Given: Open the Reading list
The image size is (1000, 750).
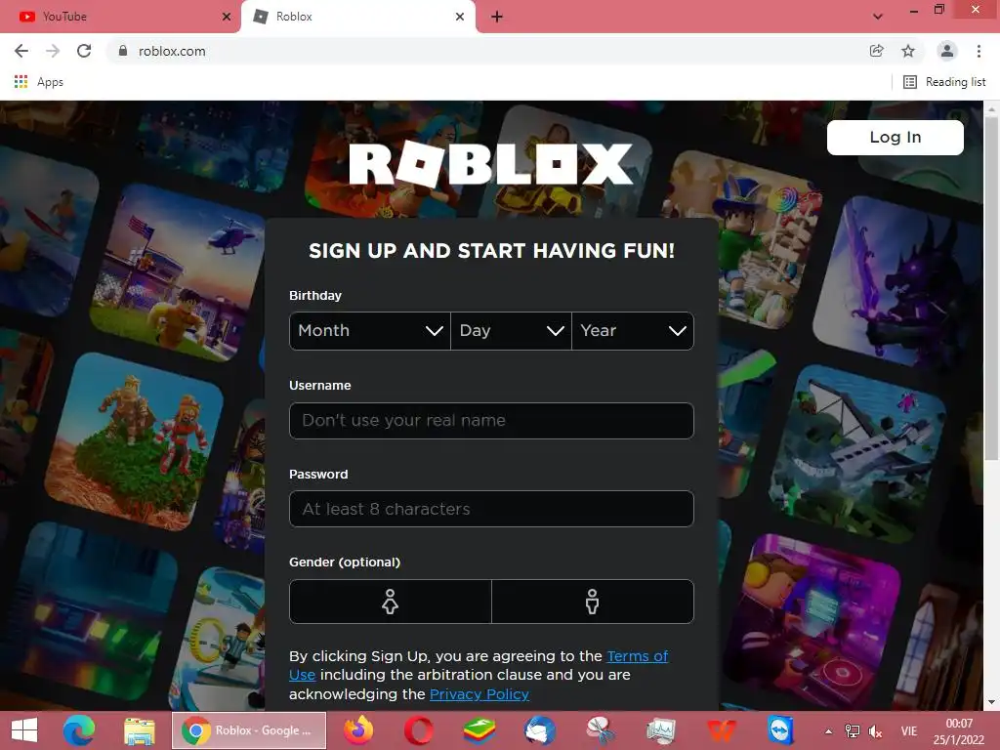Looking at the screenshot, I should point(944,82).
